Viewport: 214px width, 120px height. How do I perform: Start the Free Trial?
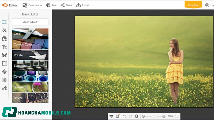pos(193,5)
